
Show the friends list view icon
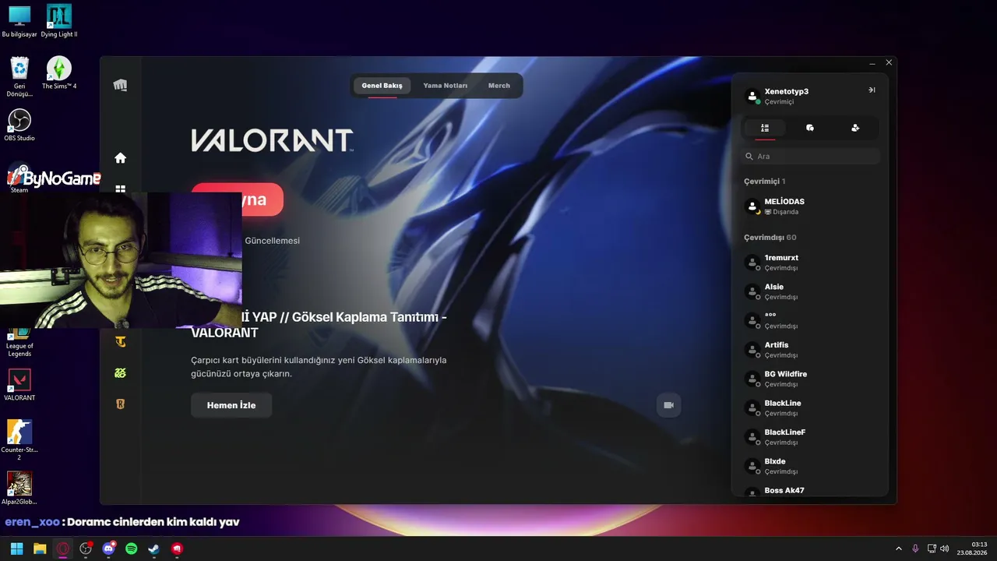pos(765,128)
